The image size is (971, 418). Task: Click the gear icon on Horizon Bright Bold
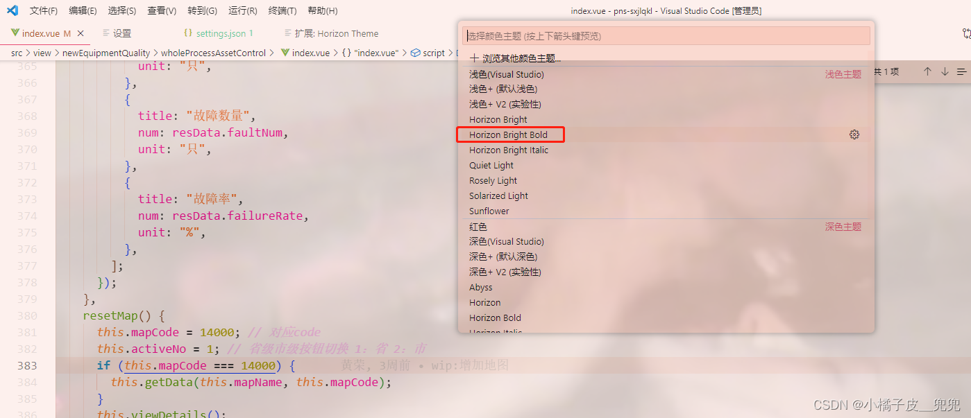tap(854, 134)
